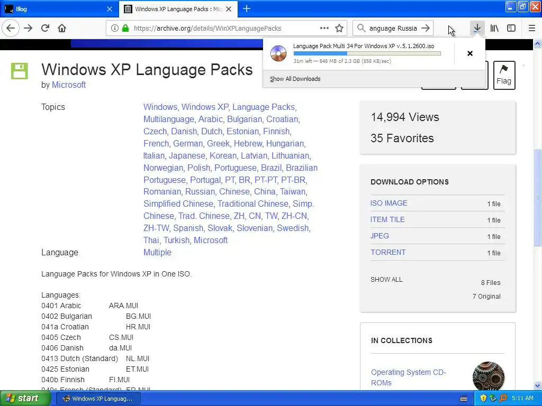Open the Microsoft author link
542x406 pixels.
pyautogui.click(x=69, y=85)
